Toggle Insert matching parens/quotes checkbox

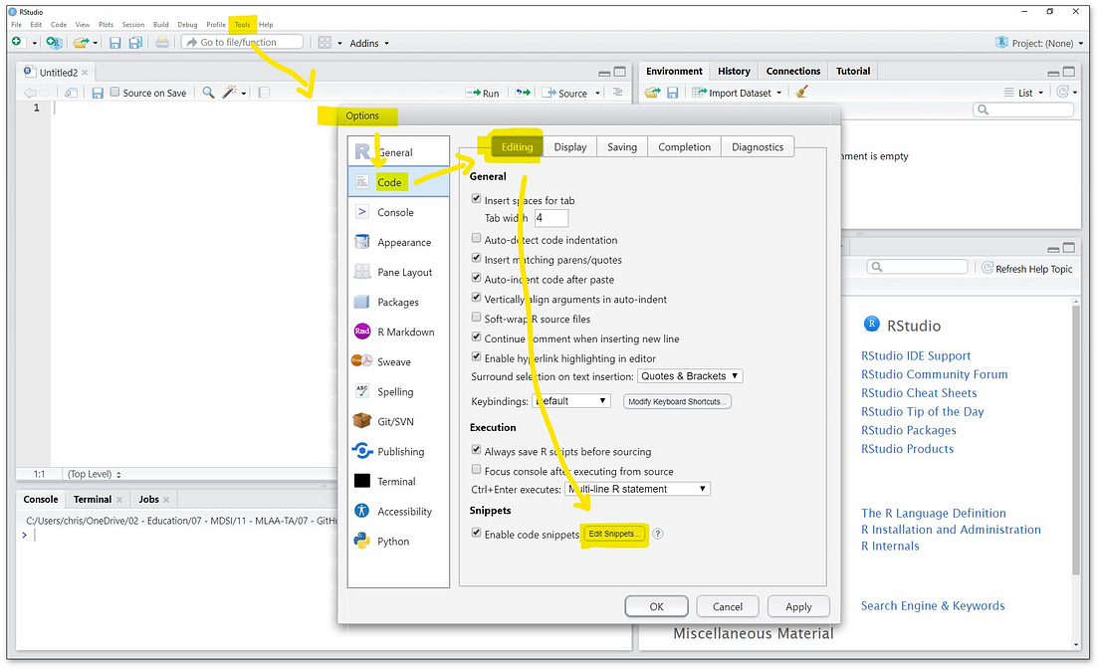click(477, 258)
